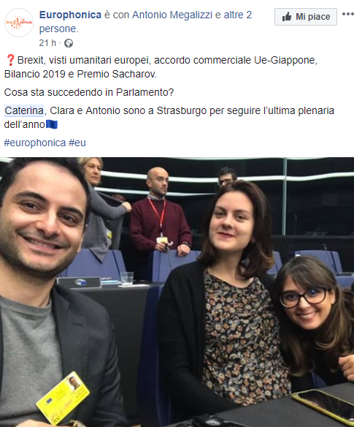
Task: Open the #eu hashtag
Action: coord(77,143)
